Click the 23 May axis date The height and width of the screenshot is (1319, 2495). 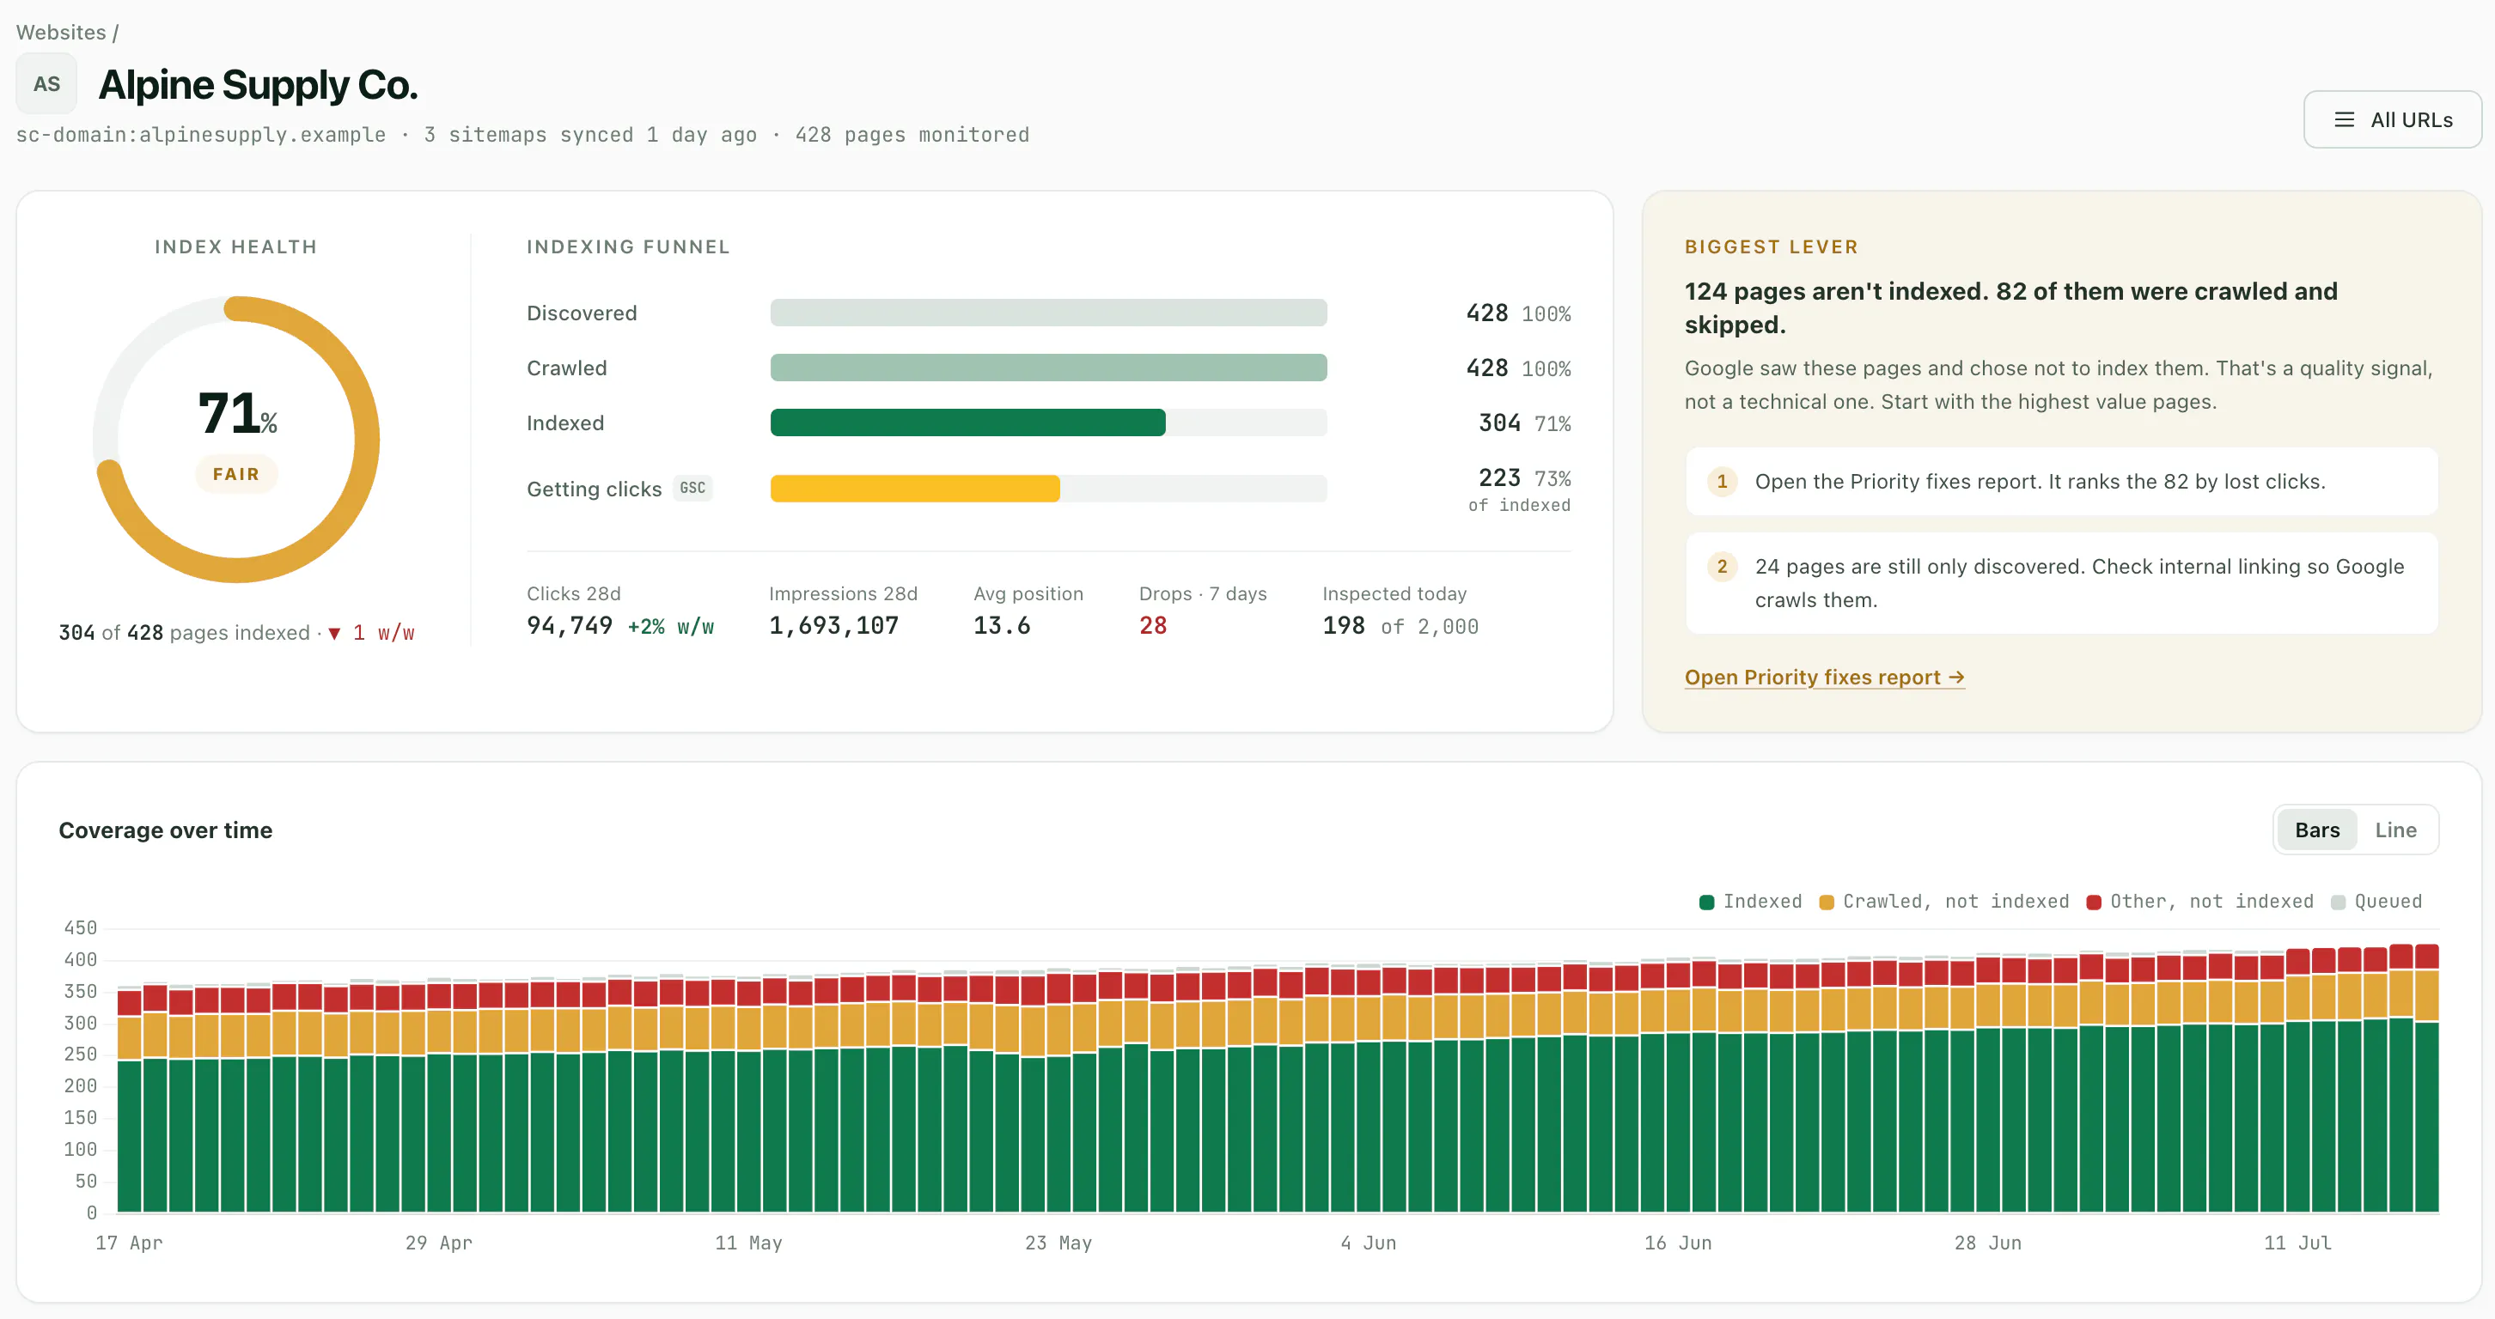1058,1243
